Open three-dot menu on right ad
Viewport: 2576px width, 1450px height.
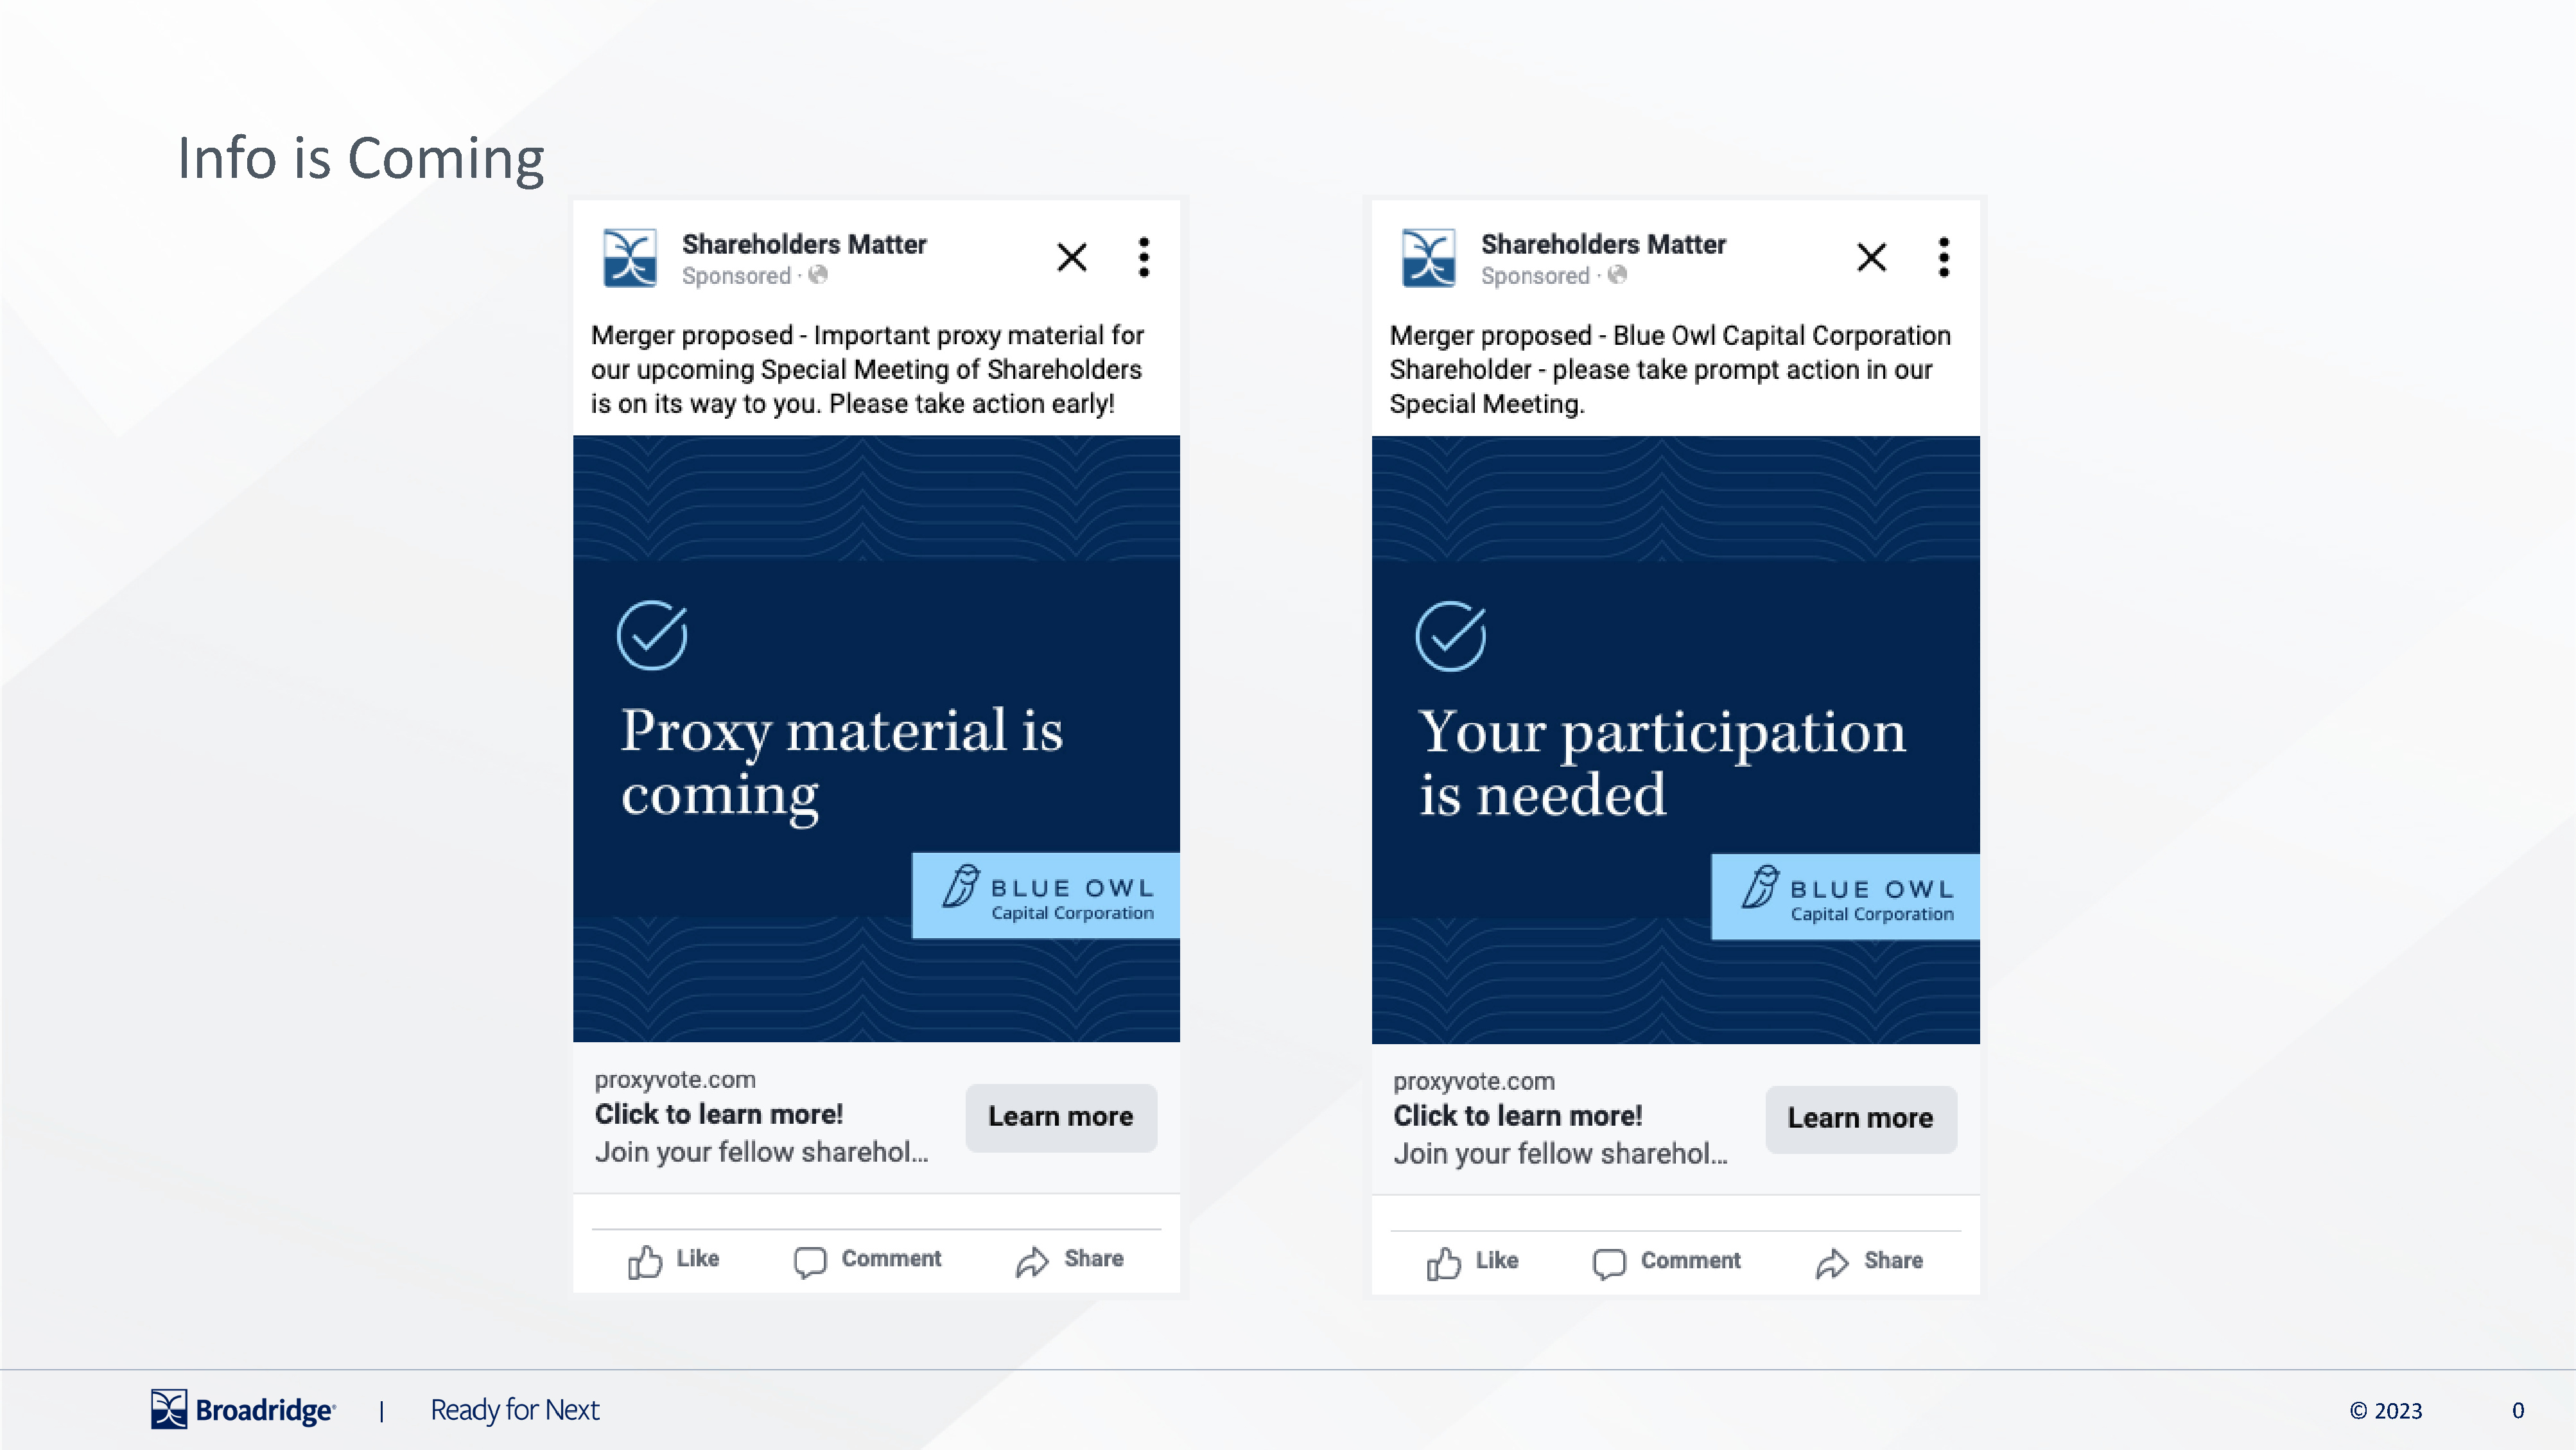click(1943, 258)
